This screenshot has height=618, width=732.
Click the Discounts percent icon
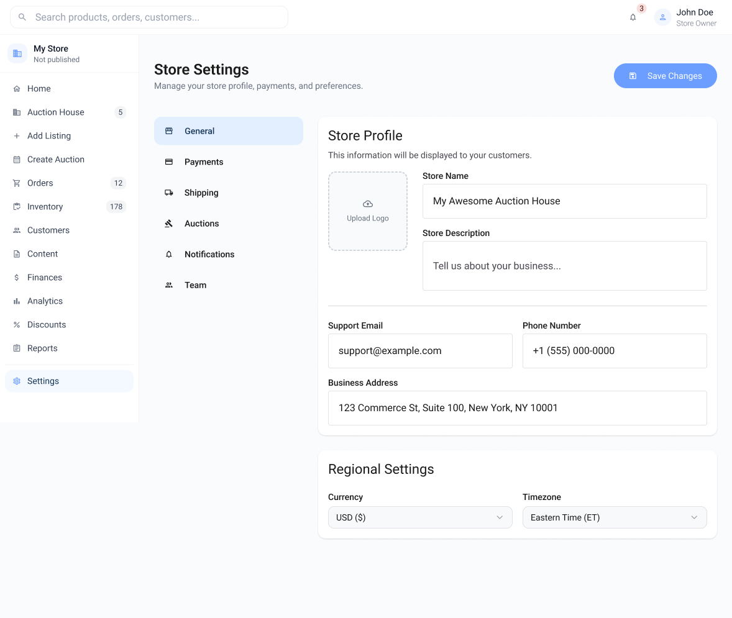[17, 325]
